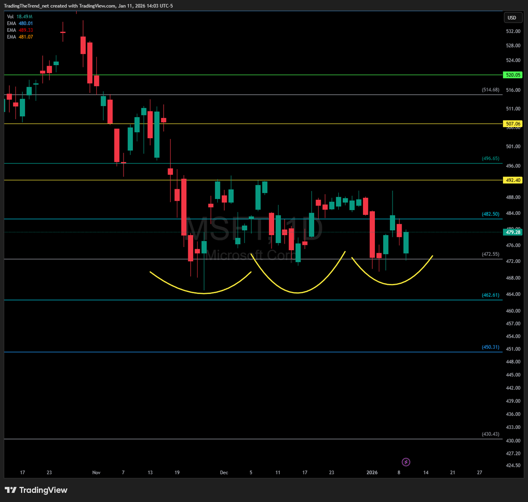The image size is (528, 502).
Task: Select the 520.05 green price label
Action: pyautogui.click(x=513, y=75)
